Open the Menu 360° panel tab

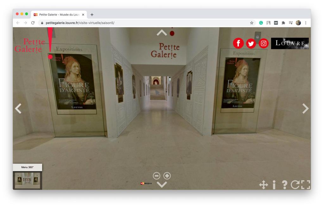(28, 167)
